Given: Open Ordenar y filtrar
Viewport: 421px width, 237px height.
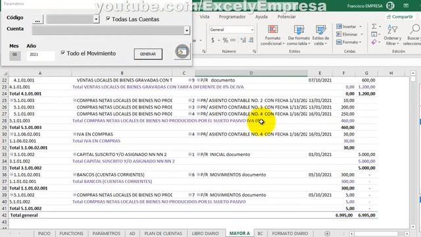Looking at the screenshot, I should coord(393,35).
